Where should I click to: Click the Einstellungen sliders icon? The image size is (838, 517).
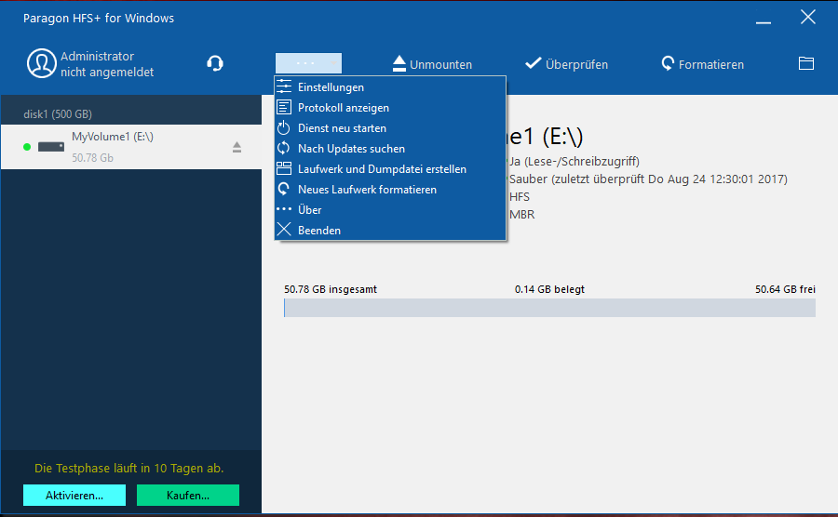click(x=284, y=86)
